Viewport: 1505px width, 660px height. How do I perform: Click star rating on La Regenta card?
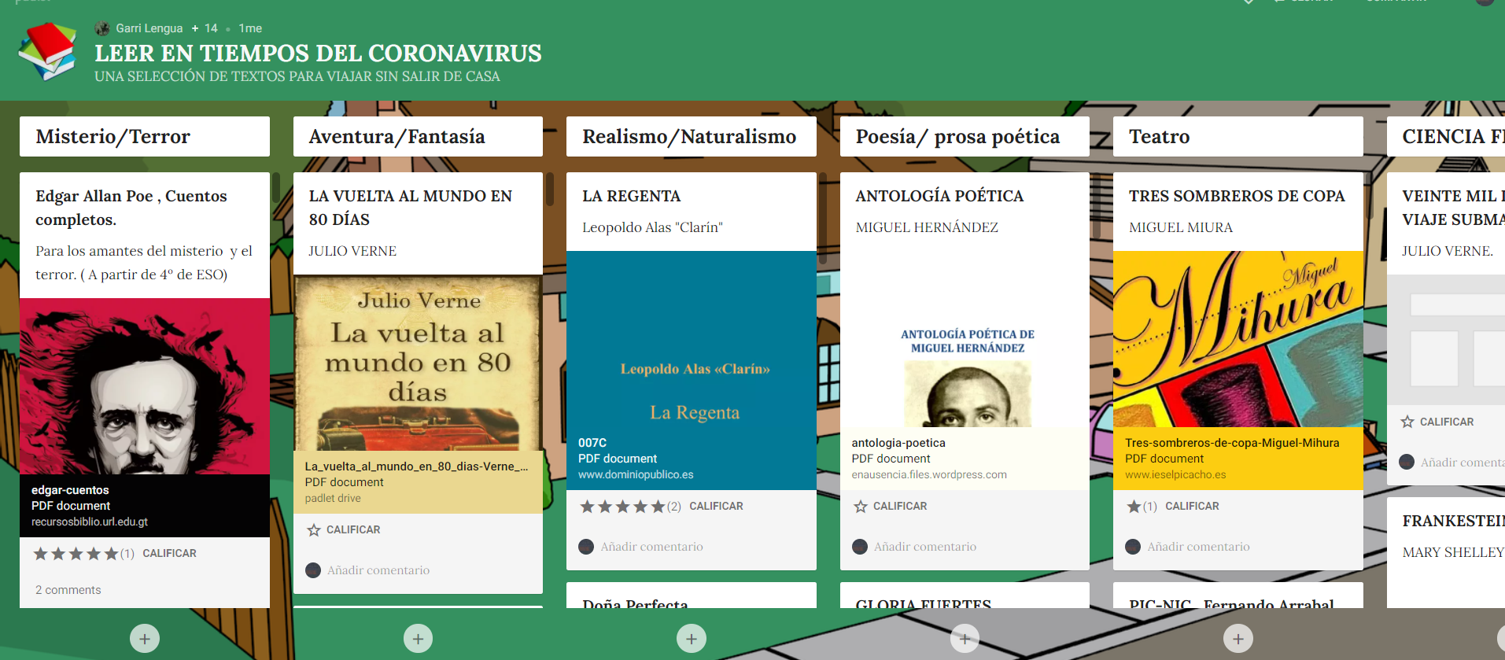(622, 507)
